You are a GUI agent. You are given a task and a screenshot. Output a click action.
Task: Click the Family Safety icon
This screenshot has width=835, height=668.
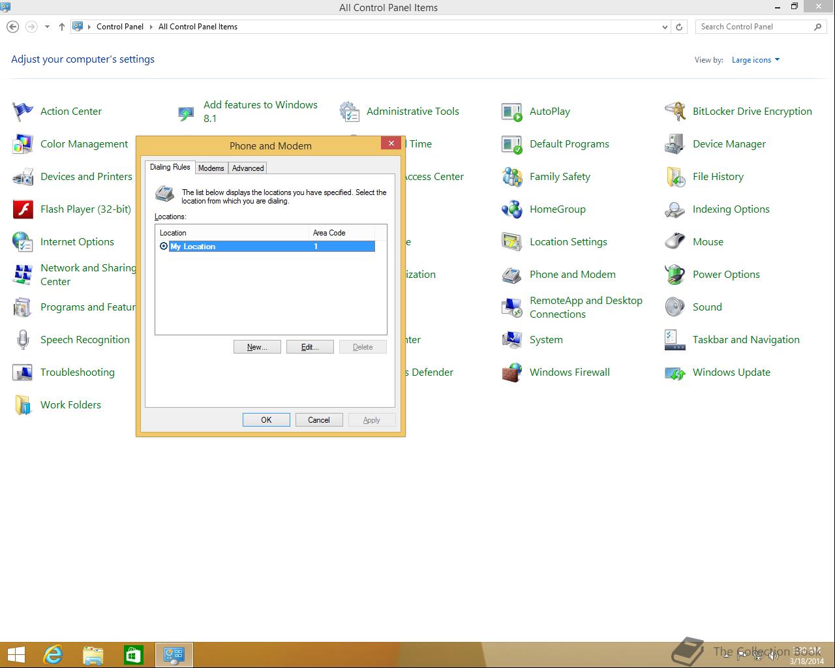(x=512, y=177)
